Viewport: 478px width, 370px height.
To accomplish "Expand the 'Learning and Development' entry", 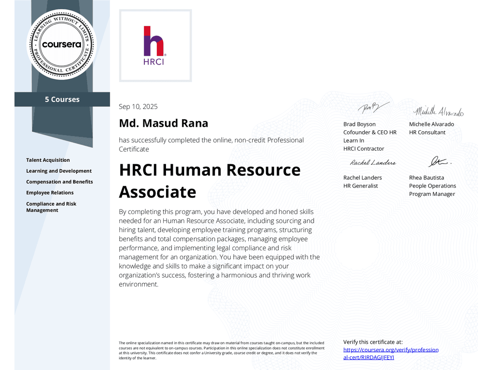I will (x=58, y=171).
